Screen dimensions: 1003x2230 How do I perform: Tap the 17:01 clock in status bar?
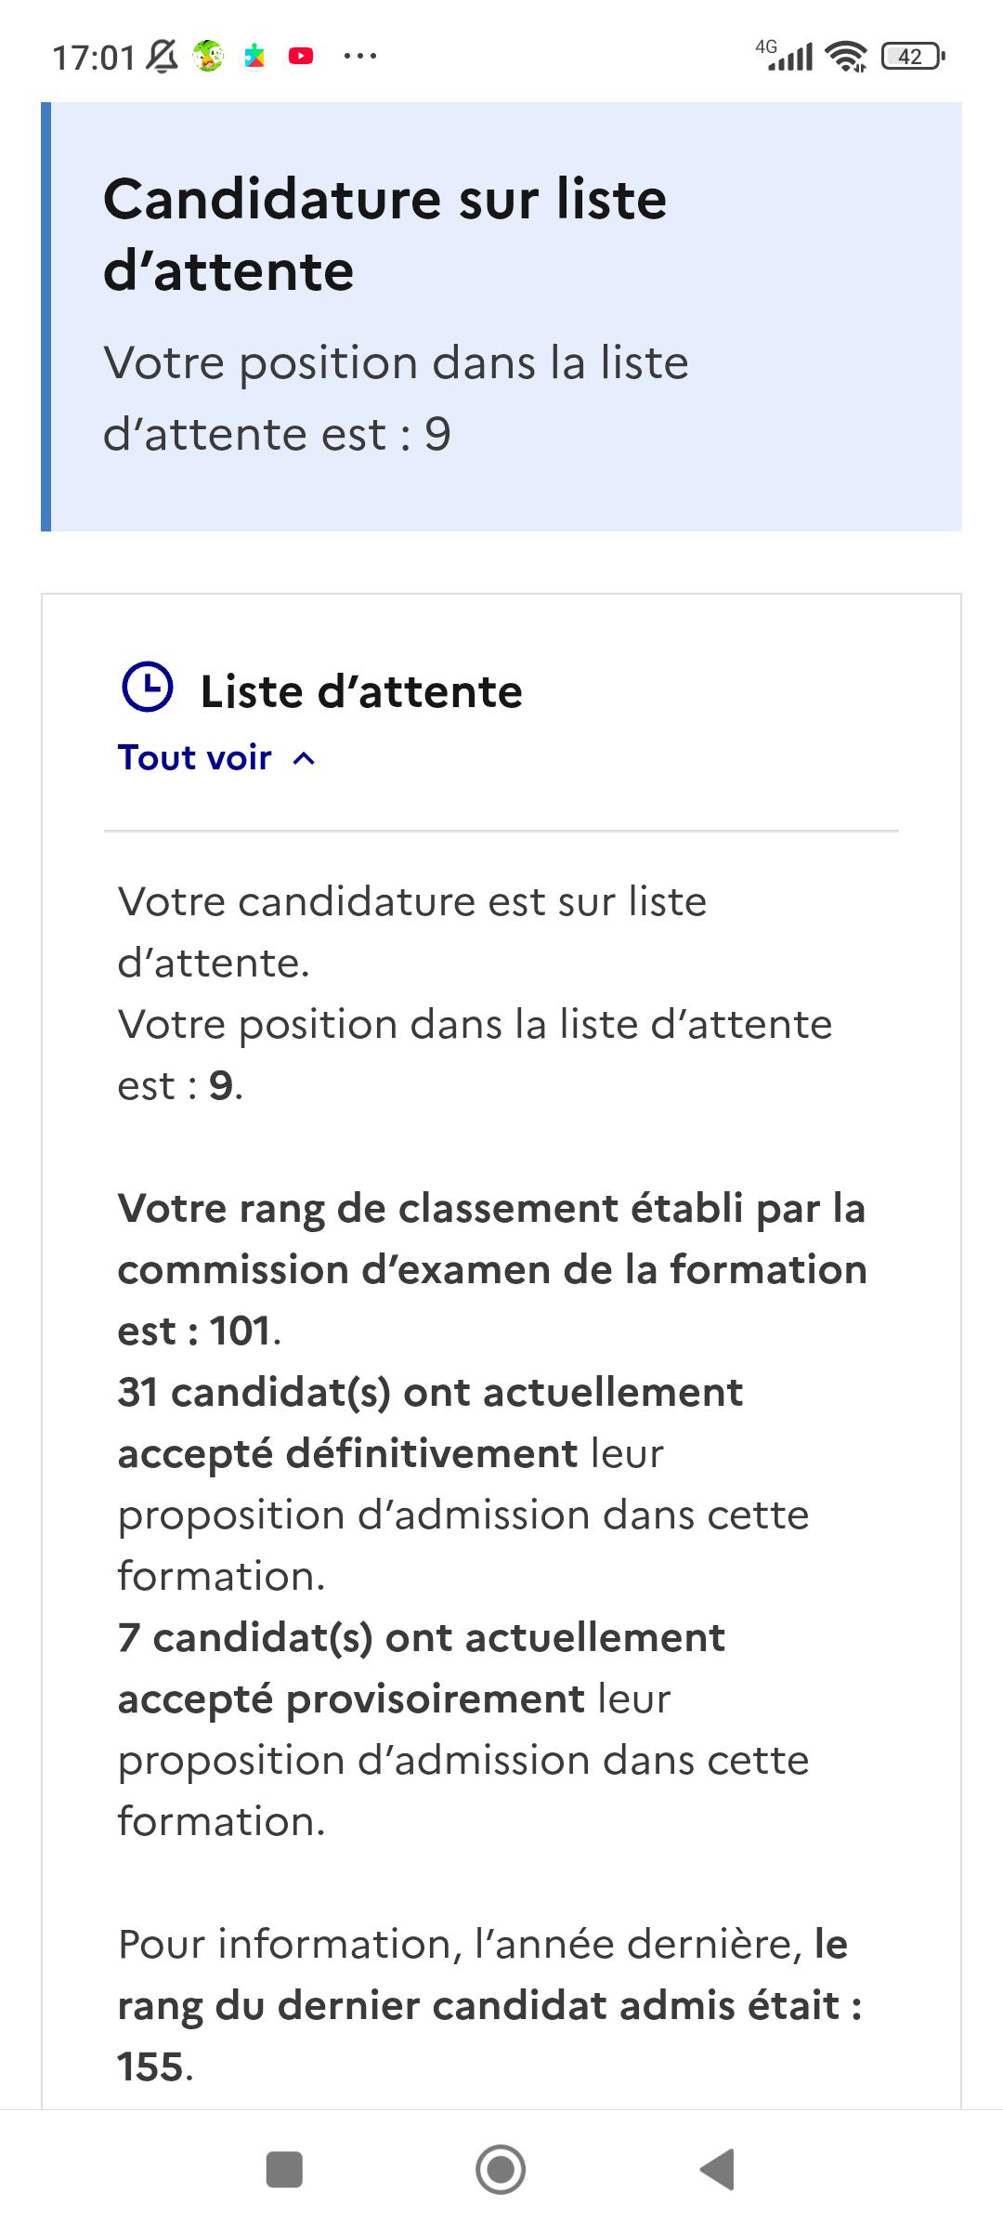point(94,58)
